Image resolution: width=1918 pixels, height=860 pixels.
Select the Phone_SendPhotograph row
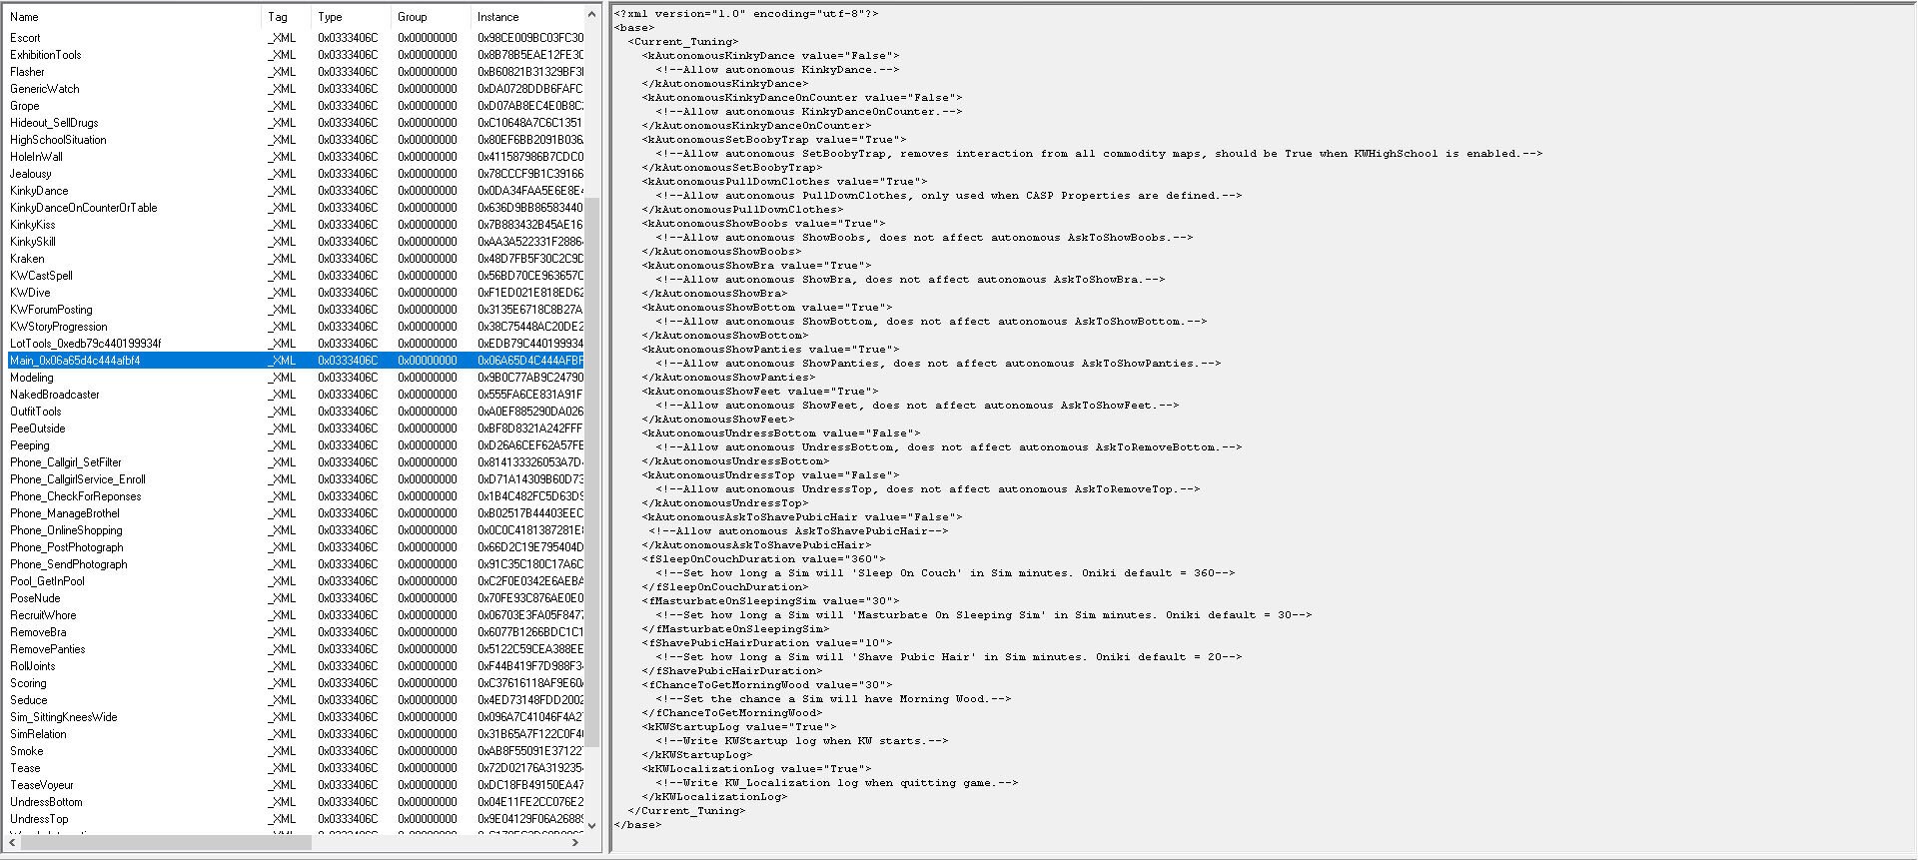coord(296,564)
